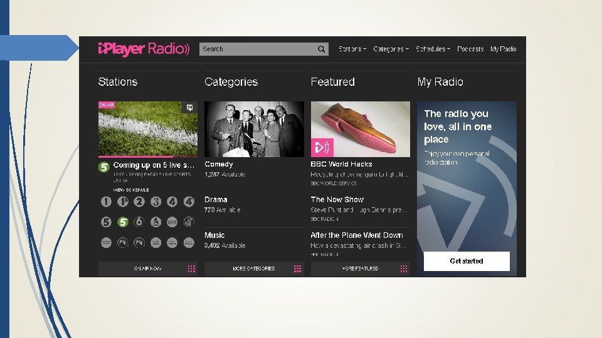The image size is (602, 338).
Task: Open Radio 1Xtra station icon
Action: click(x=123, y=202)
